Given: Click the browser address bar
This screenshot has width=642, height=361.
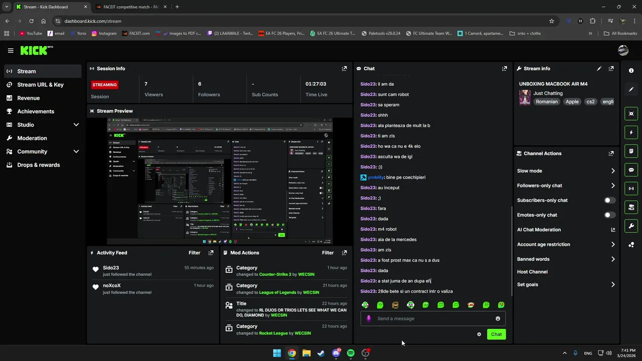Looking at the screenshot, I should pos(301,21).
